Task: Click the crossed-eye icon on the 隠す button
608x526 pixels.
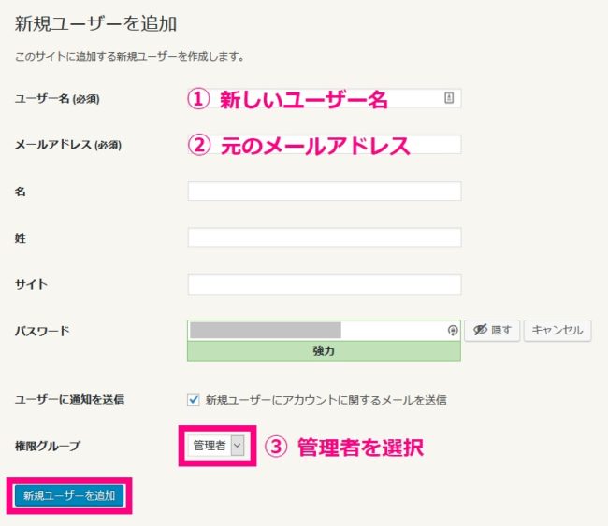Action: tap(480, 330)
